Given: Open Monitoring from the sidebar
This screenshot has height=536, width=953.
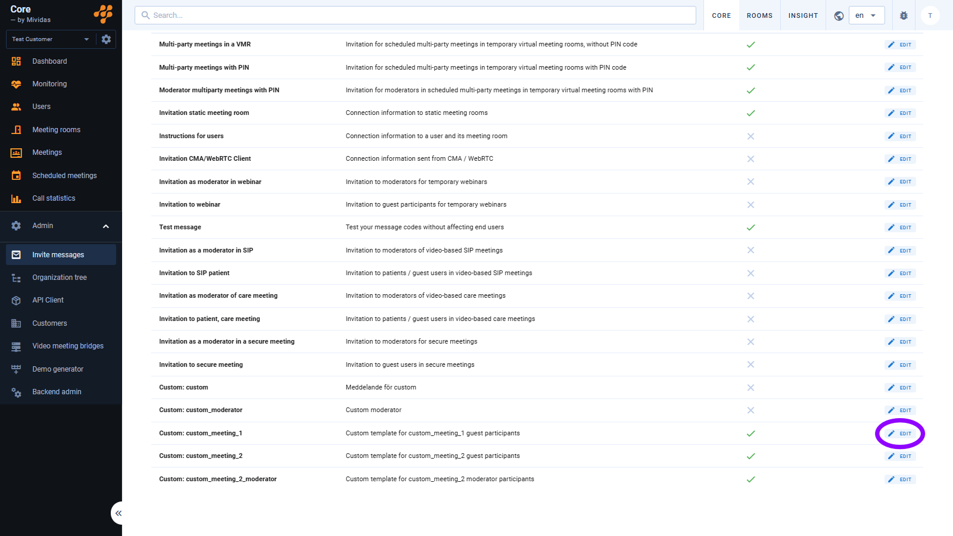Looking at the screenshot, I should click(x=49, y=84).
